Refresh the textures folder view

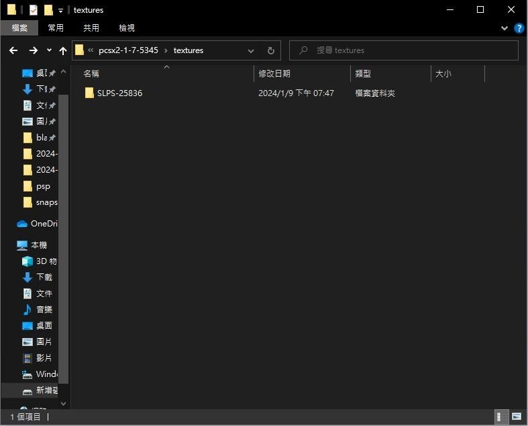click(x=270, y=50)
